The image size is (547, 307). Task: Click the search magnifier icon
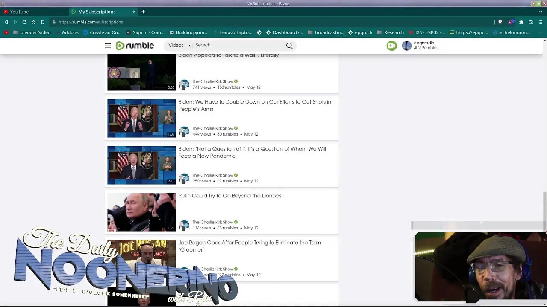[x=289, y=46]
